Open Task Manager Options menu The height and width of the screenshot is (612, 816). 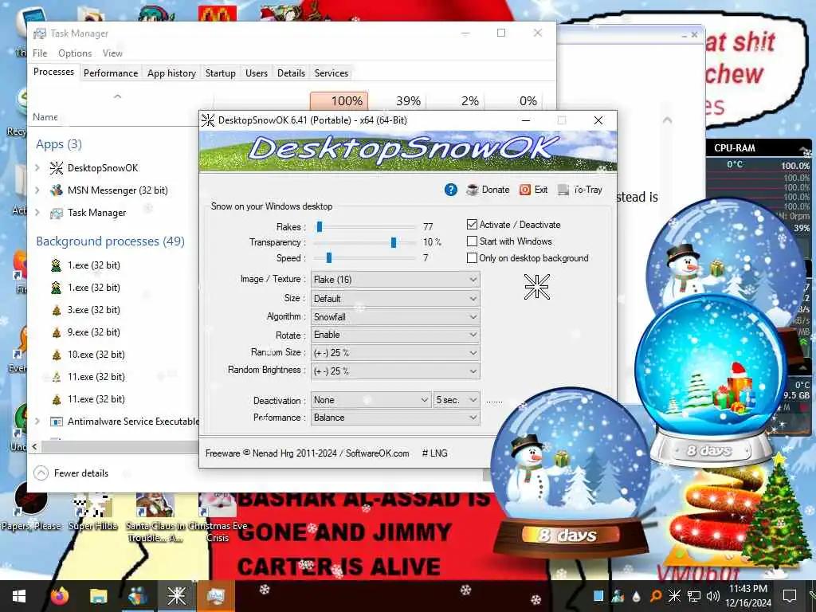coord(75,53)
